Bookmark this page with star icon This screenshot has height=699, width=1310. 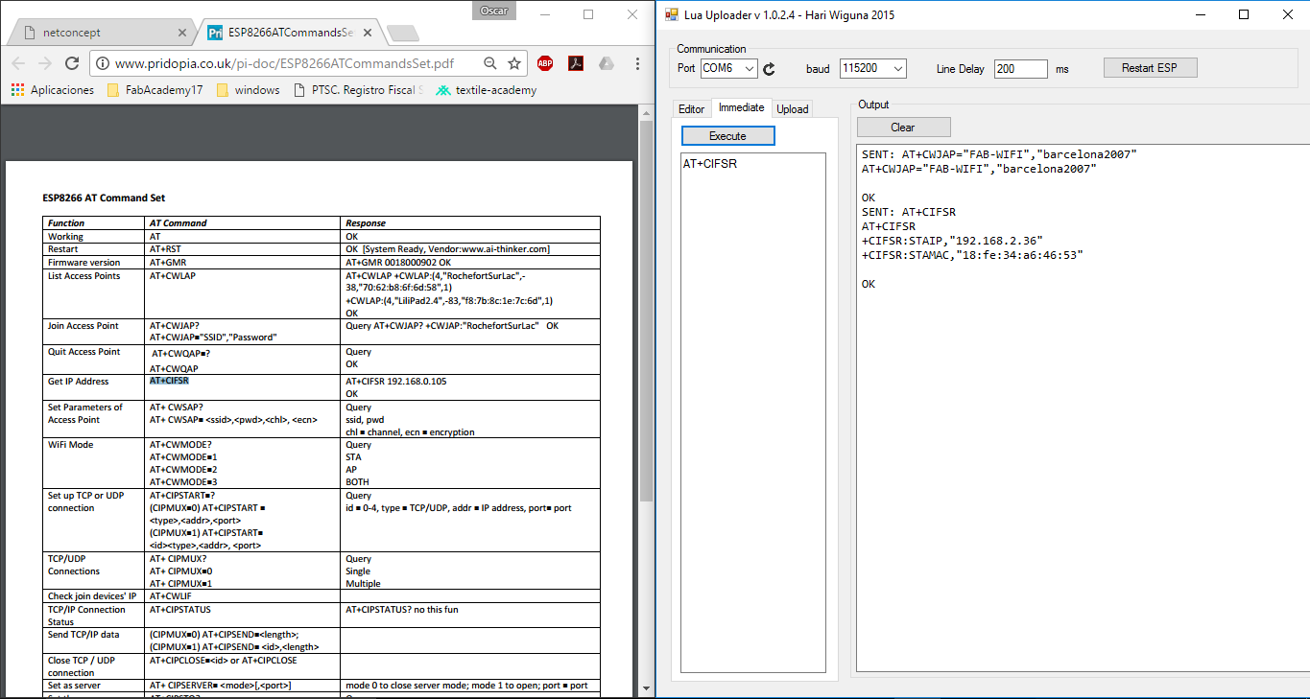(x=514, y=63)
